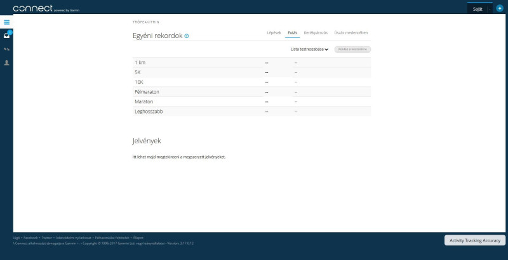Select the Saját dashboard tab
The image size is (508, 260).
pos(478,9)
